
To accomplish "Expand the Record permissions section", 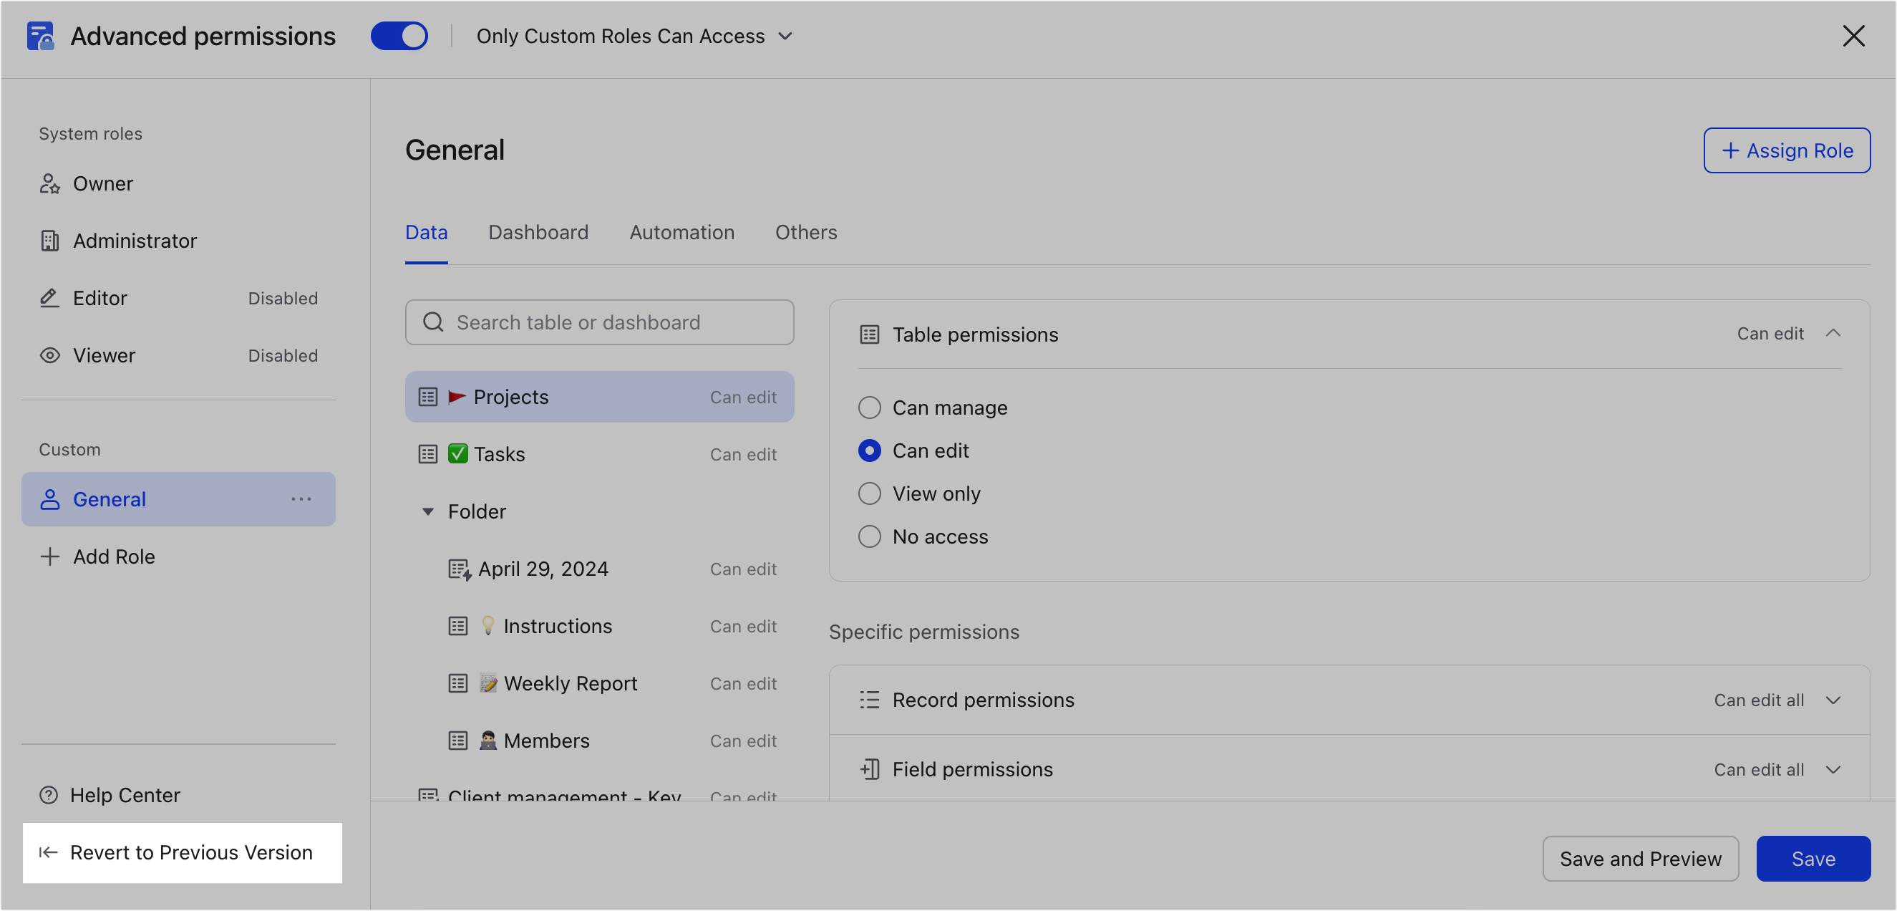I will pyautogui.click(x=1833, y=700).
